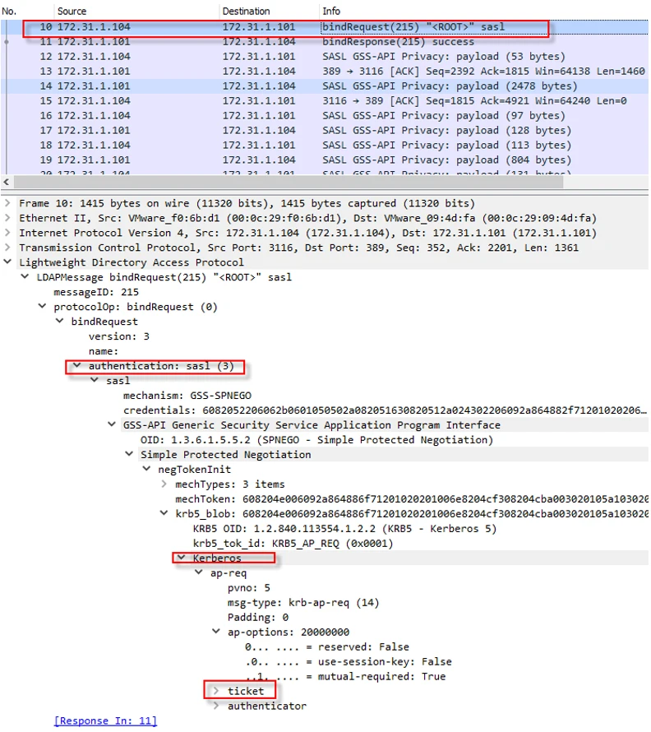Sort by the Source column header

(x=72, y=12)
